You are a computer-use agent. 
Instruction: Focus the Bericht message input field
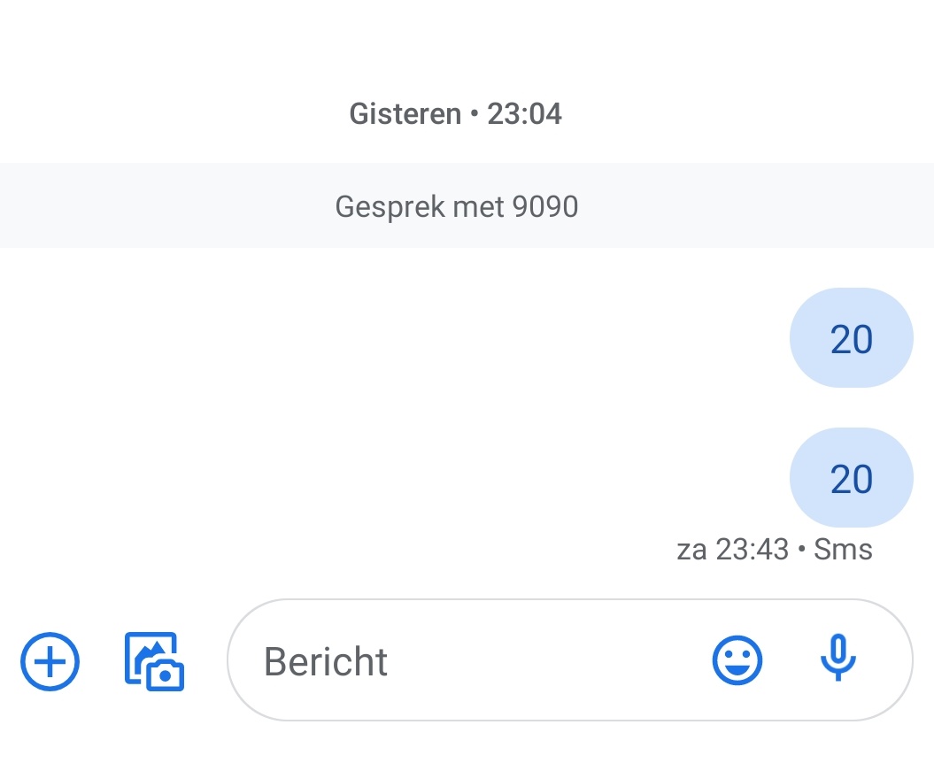click(478, 661)
